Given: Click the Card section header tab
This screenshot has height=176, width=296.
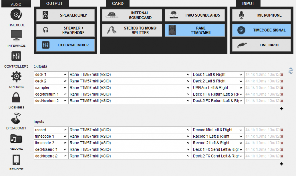Looking at the screenshot, I should tap(118, 4).
